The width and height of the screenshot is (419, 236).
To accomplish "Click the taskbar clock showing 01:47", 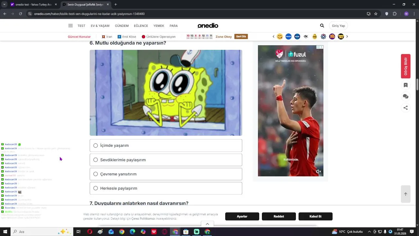I will [x=400, y=232].
